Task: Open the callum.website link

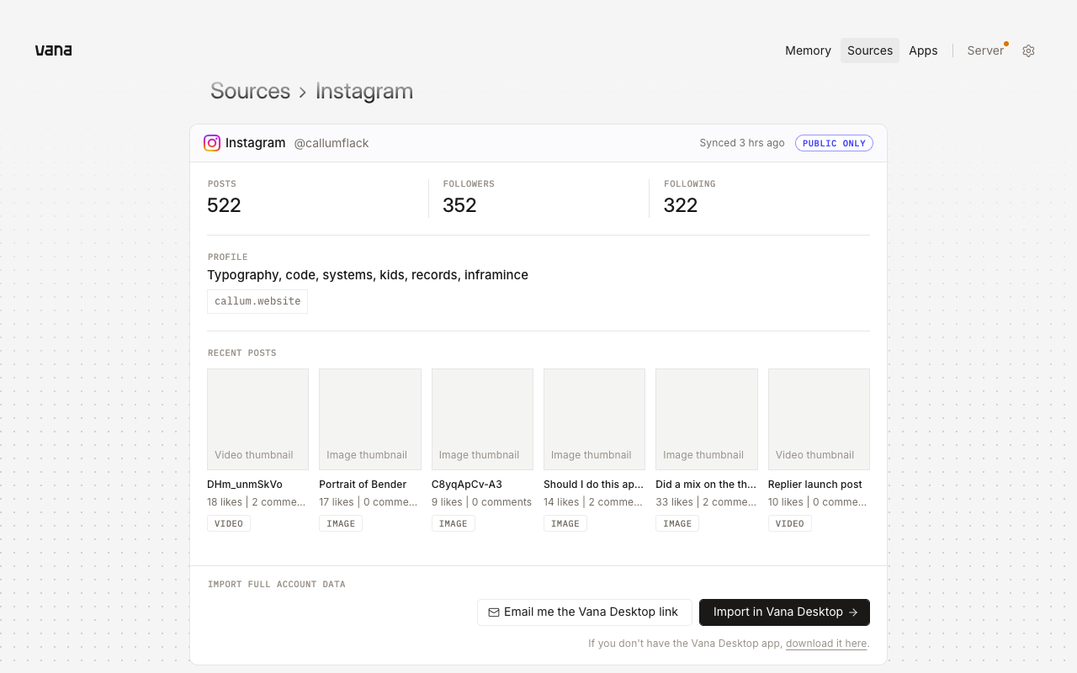Action: click(257, 301)
